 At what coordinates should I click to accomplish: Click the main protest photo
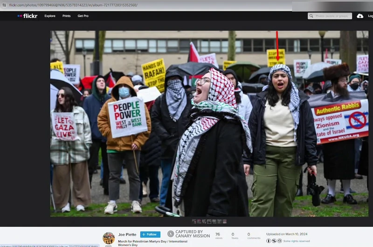coord(209,123)
